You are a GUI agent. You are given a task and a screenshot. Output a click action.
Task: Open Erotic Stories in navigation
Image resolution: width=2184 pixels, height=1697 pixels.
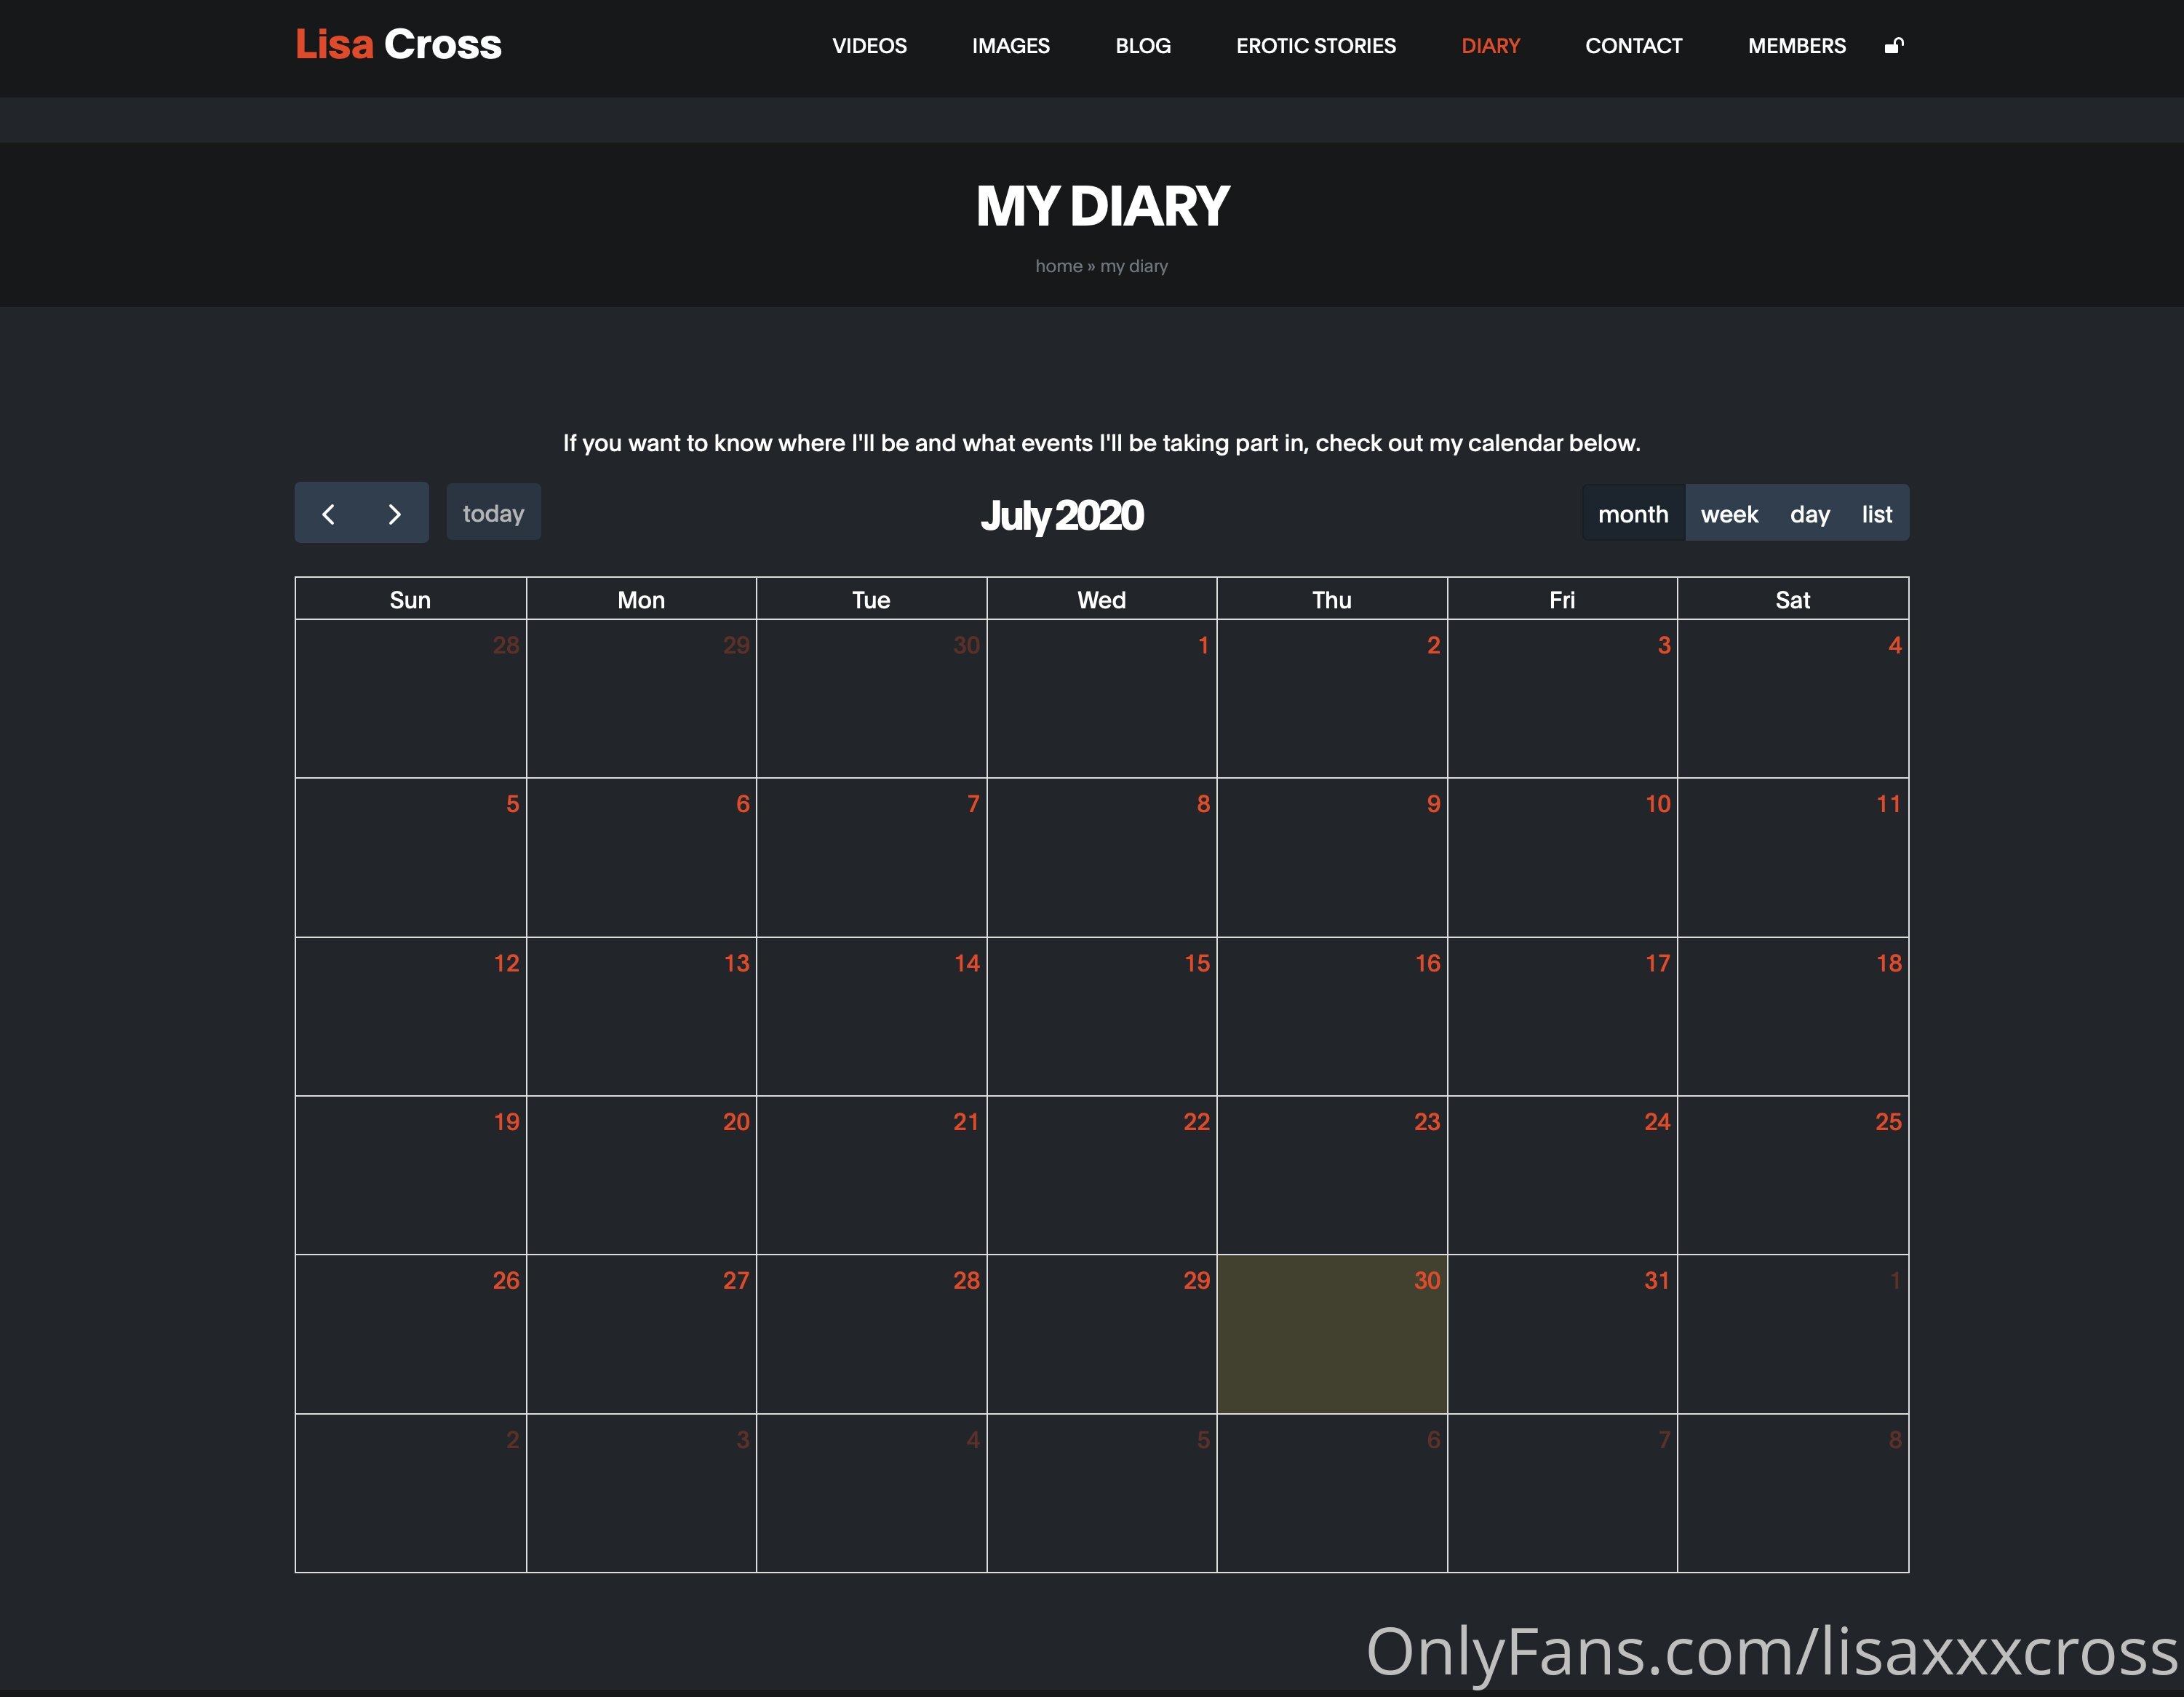click(x=1316, y=46)
